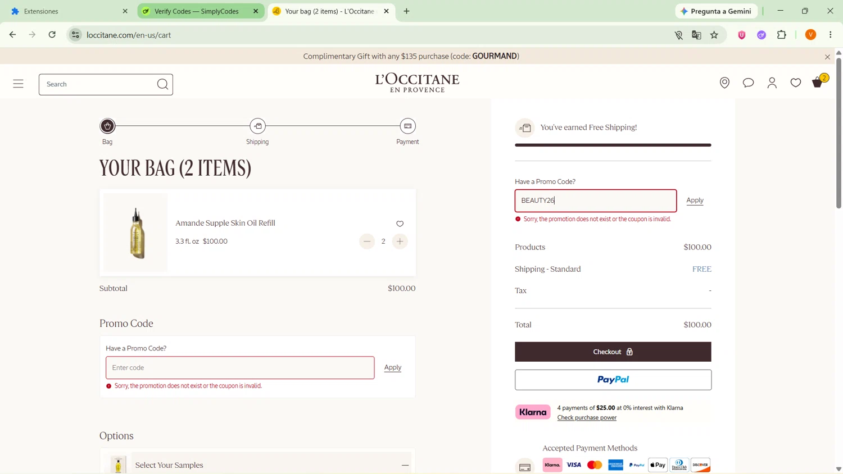Viewport: 843px width, 474px height.
Task: Click the Checkout button
Action: pos(613,352)
